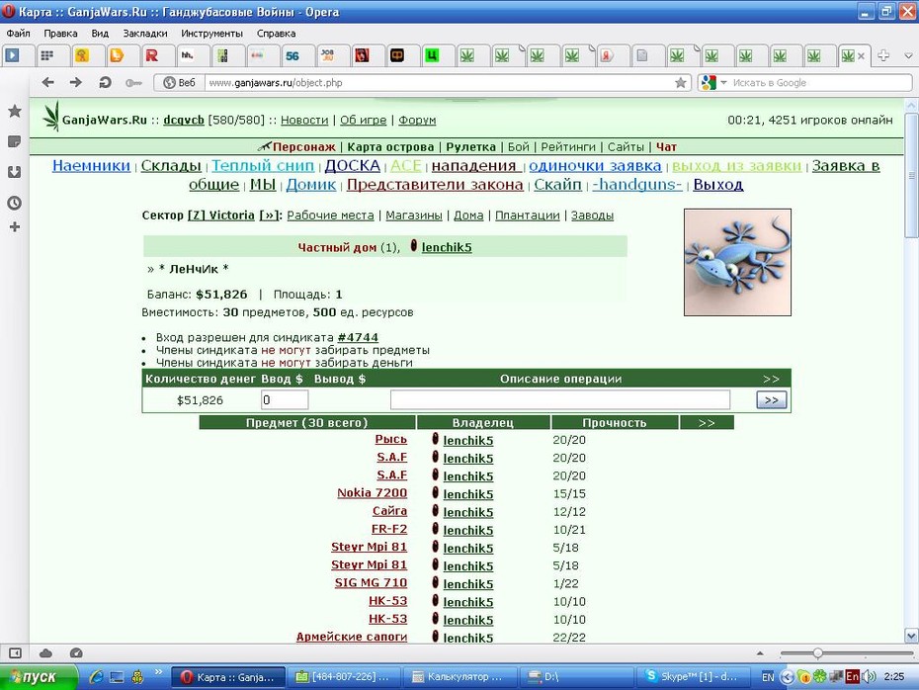Switch to the red Яндекс icon tab
Viewport: 919px width, 690px height.
click(607, 55)
